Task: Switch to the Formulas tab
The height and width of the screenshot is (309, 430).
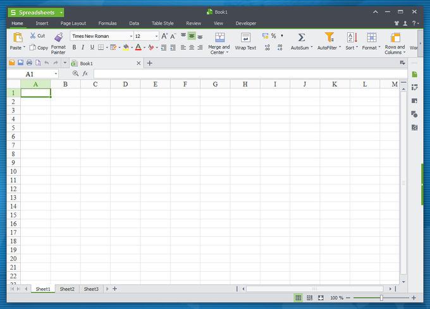Action: 107,23
